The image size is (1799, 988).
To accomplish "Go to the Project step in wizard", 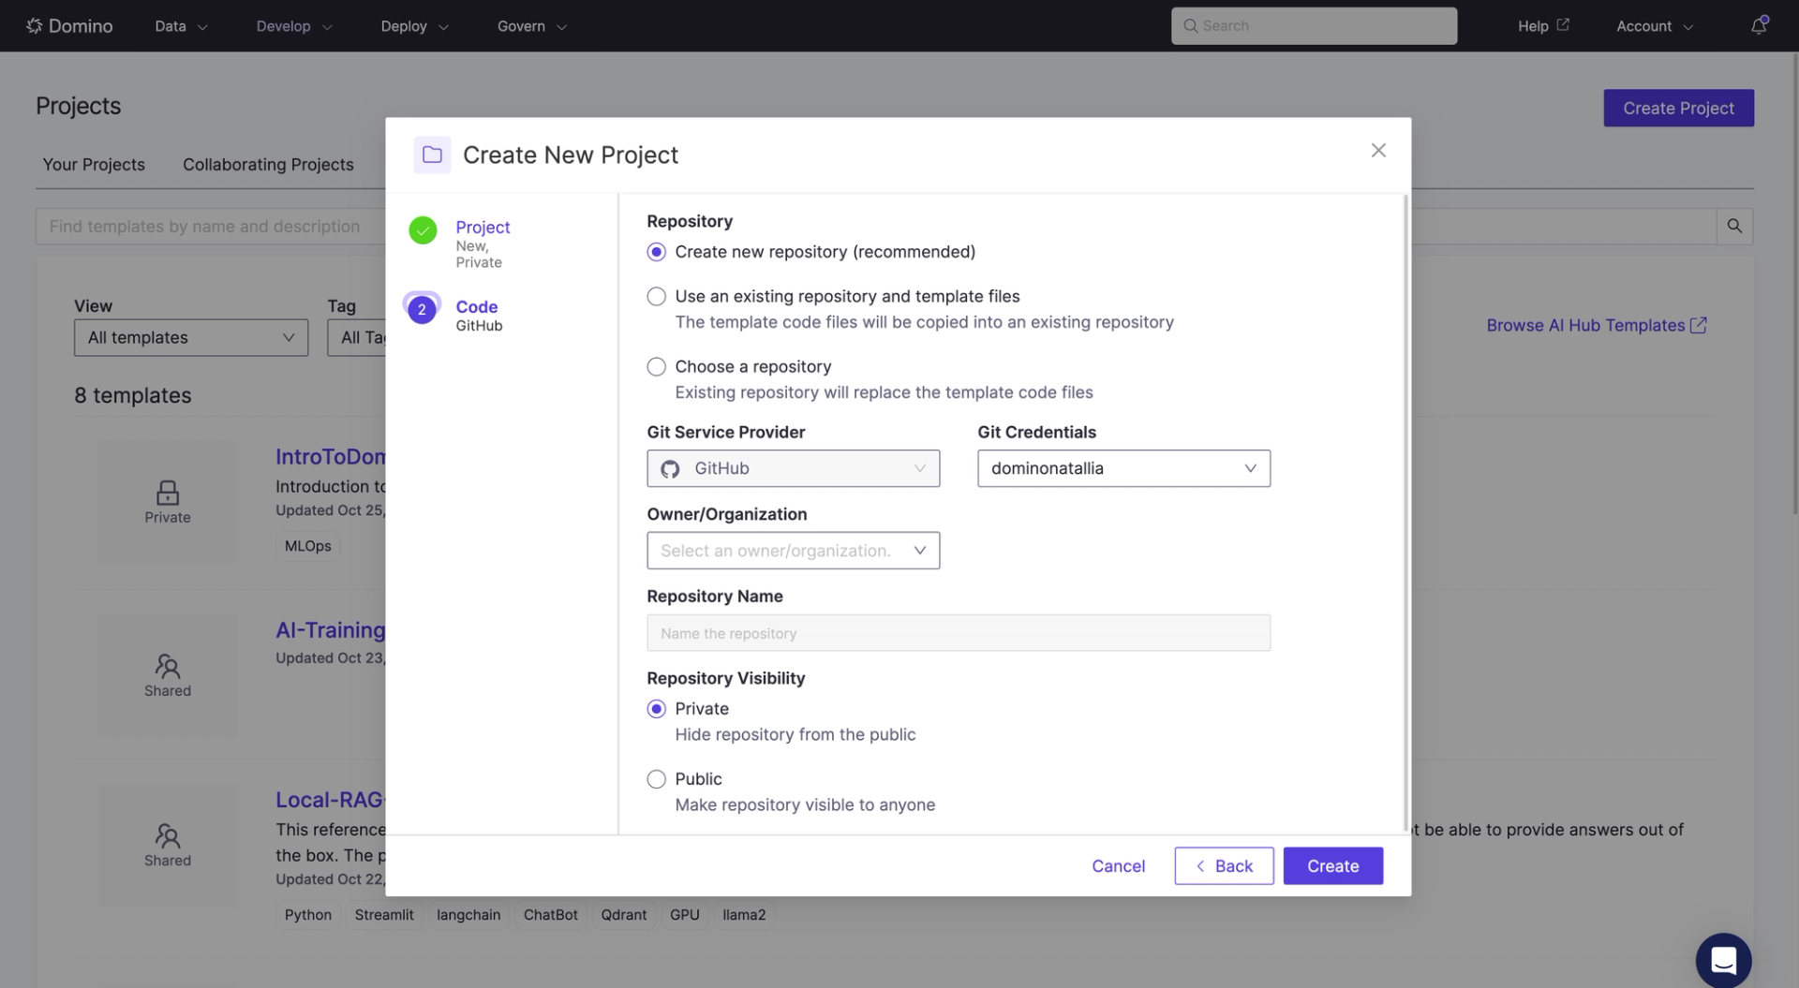I will coord(483,227).
